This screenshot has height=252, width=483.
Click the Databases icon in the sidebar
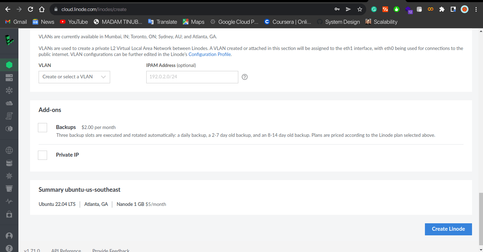tap(9, 163)
